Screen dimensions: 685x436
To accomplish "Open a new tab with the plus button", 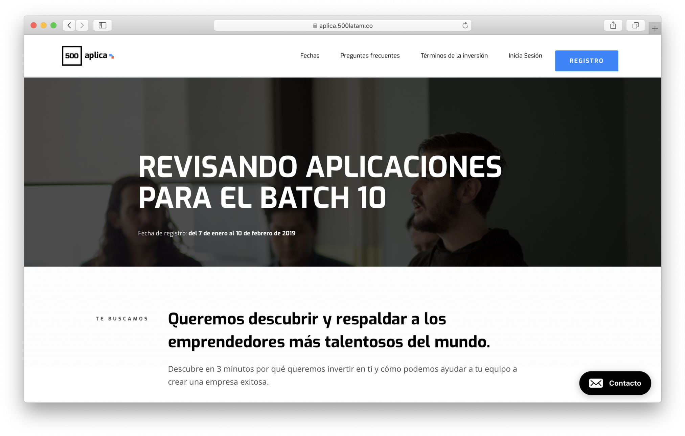I will pos(655,29).
